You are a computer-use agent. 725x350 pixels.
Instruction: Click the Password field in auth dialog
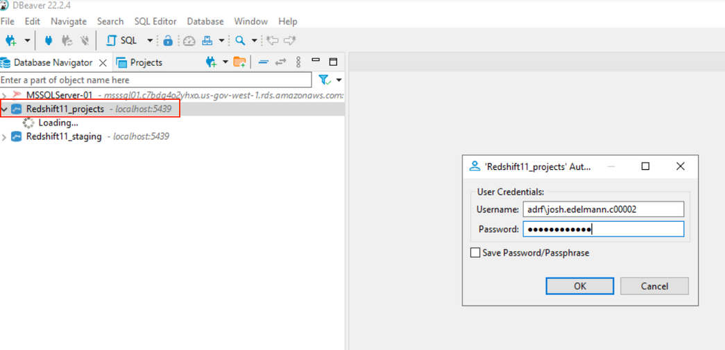pos(604,229)
